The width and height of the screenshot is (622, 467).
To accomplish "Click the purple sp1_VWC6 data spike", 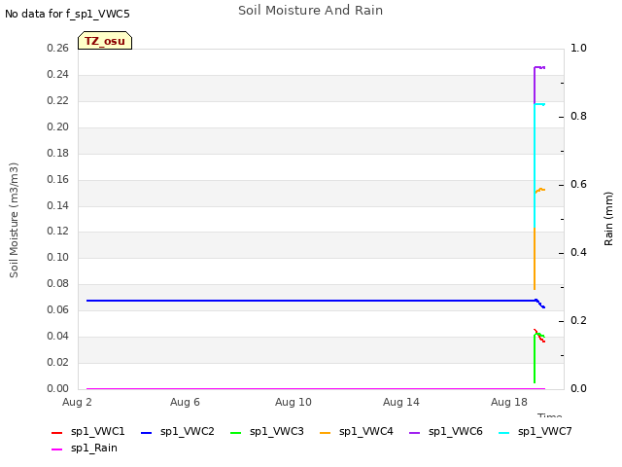I will [535, 86].
